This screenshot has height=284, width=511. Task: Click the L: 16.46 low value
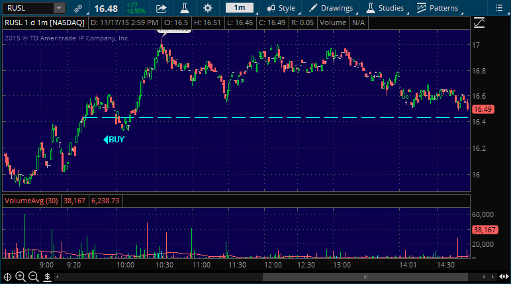click(x=240, y=23)
